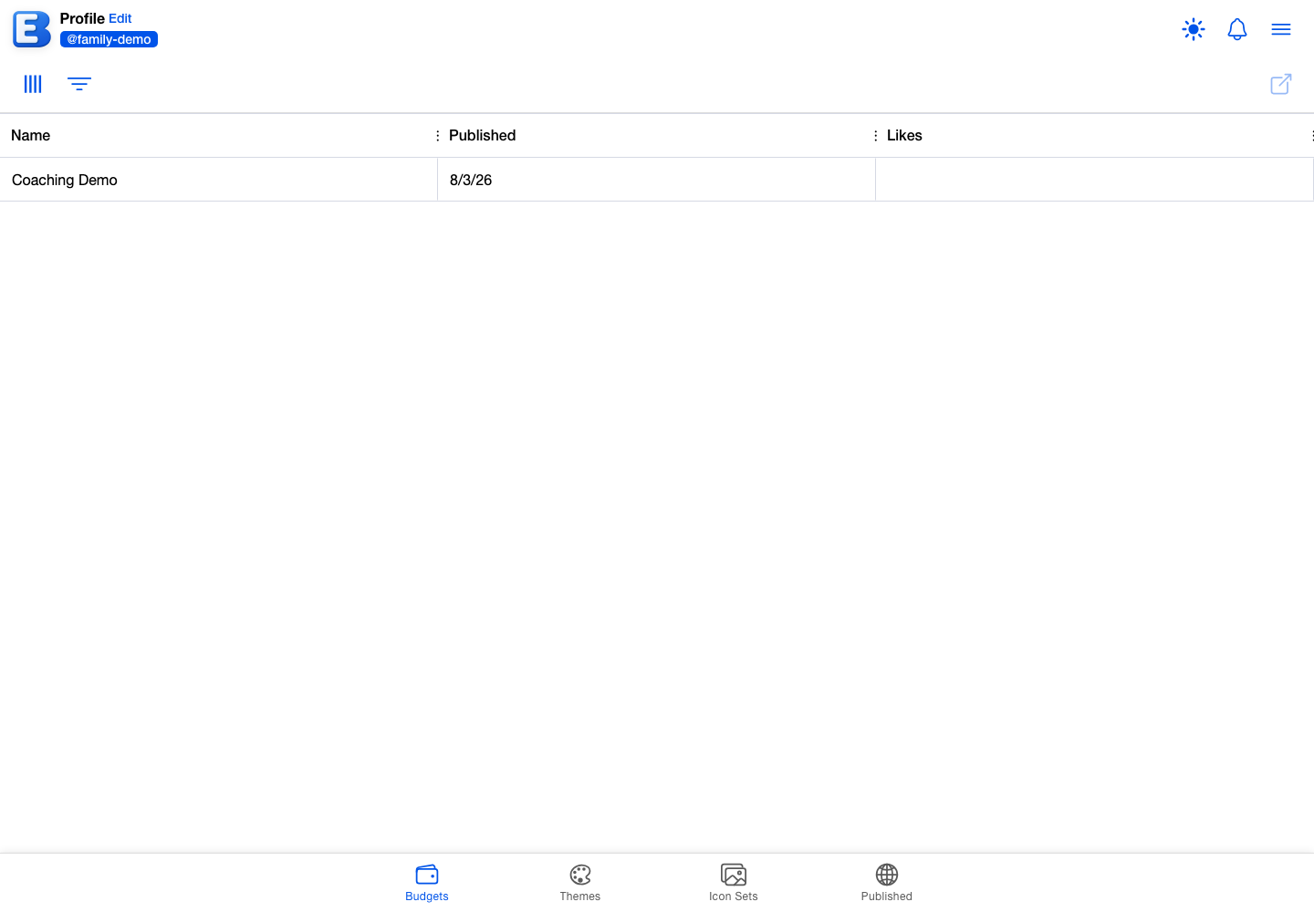1314x912 pixels.
Task: Switch to the Icon Sets tab
Action: 734,883
